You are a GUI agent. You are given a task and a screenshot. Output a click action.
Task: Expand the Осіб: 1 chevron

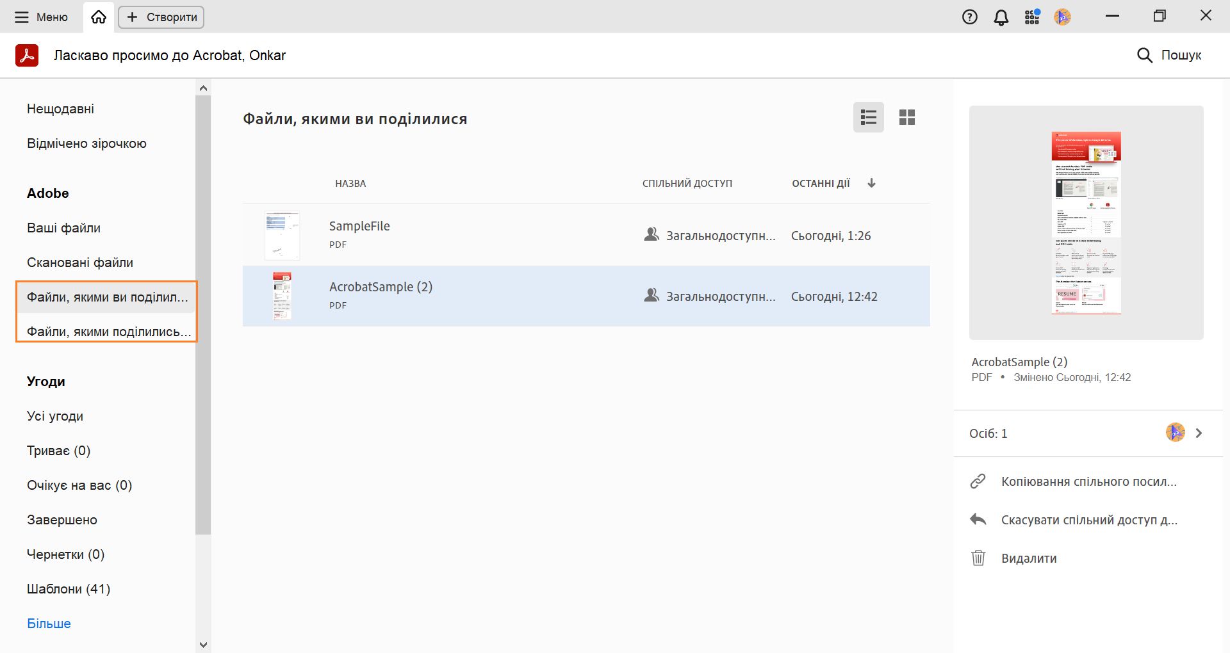(1199, 433)
